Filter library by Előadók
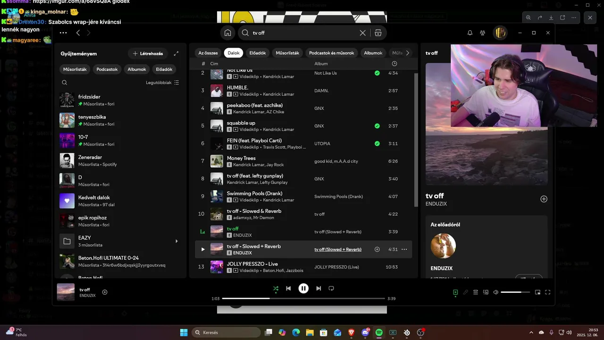 click(164, 69)
